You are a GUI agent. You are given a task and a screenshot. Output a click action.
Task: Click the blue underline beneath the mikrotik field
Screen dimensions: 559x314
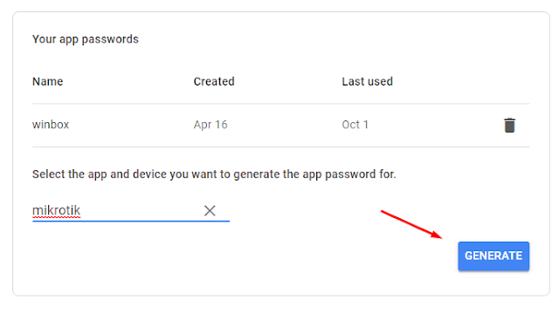131,221
